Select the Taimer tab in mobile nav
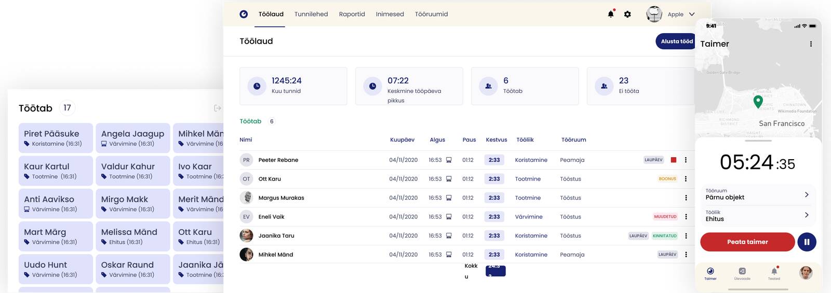This screenshot has height=293, width=831. (x=711, y=273)
